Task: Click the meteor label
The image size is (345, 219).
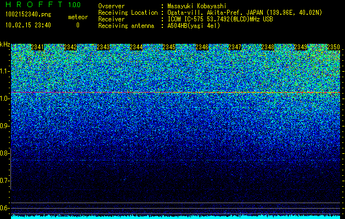Action: [x=78, y=17]
